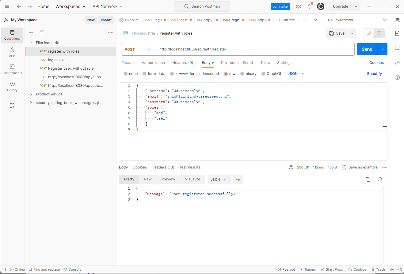Switch to Test Results response tab
The image size is (404, 274).
[190, 167]
